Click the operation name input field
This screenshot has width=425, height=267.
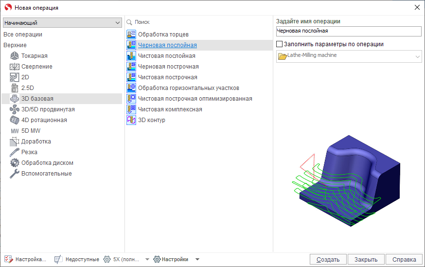pos(348,31)
